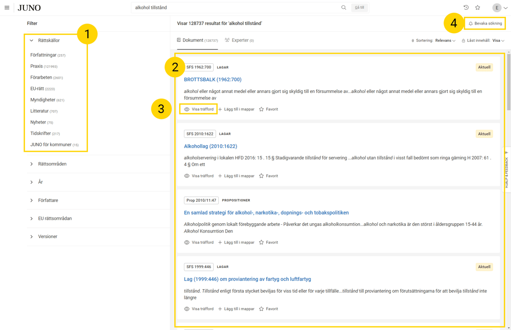Click the JUNO logo
Screen dimensions: 511x330
tap(29, 8)
